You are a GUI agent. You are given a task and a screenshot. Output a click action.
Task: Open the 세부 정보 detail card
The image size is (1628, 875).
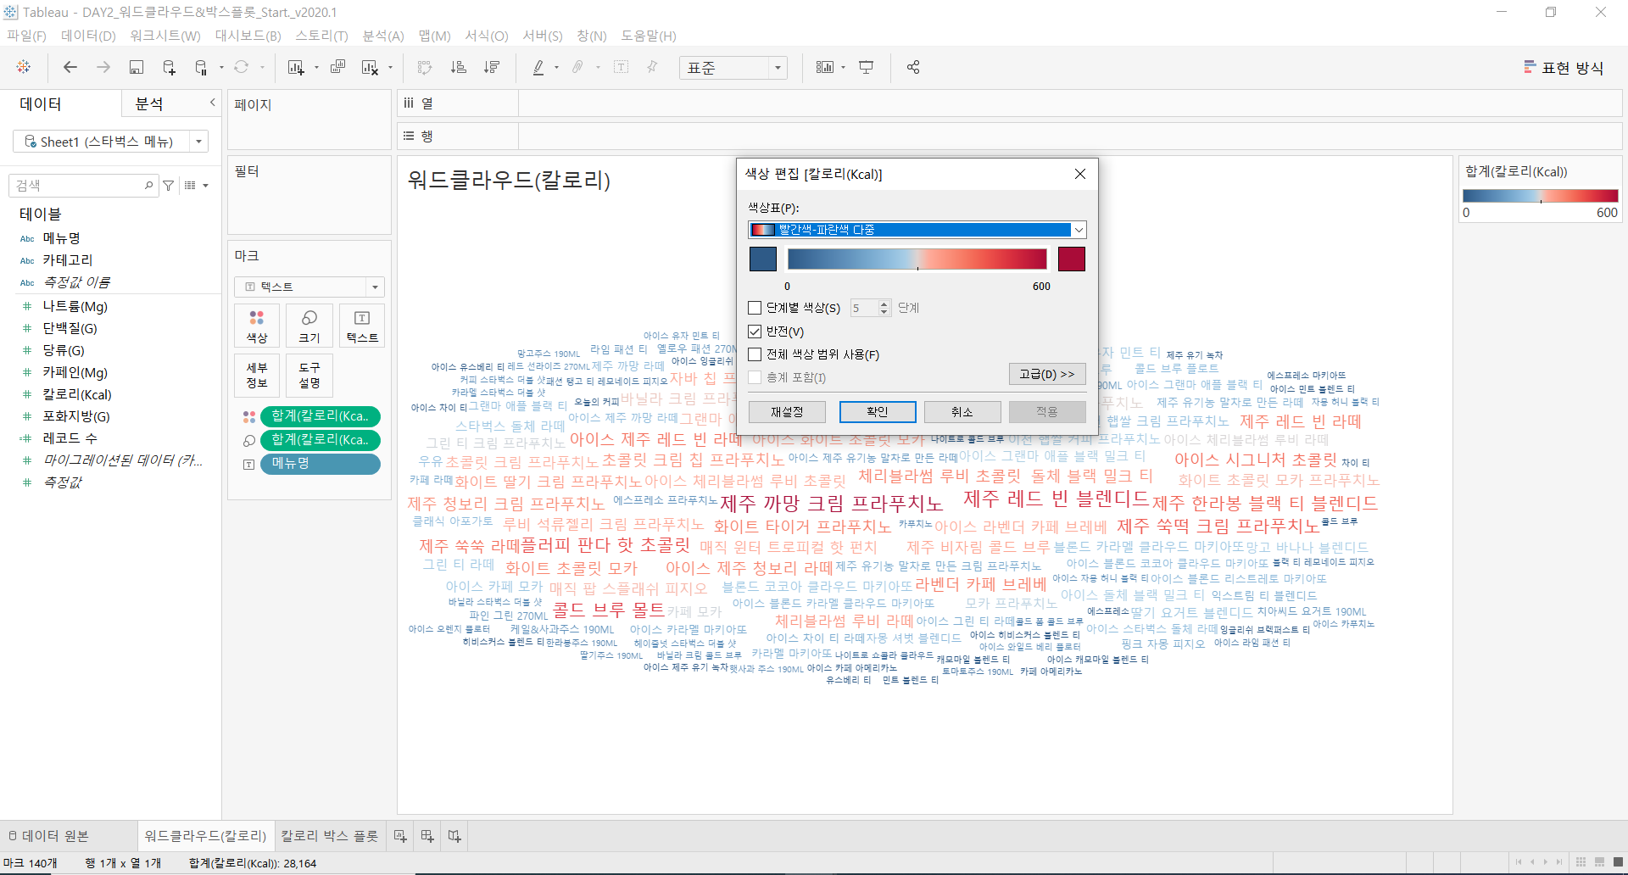(257, 376)
